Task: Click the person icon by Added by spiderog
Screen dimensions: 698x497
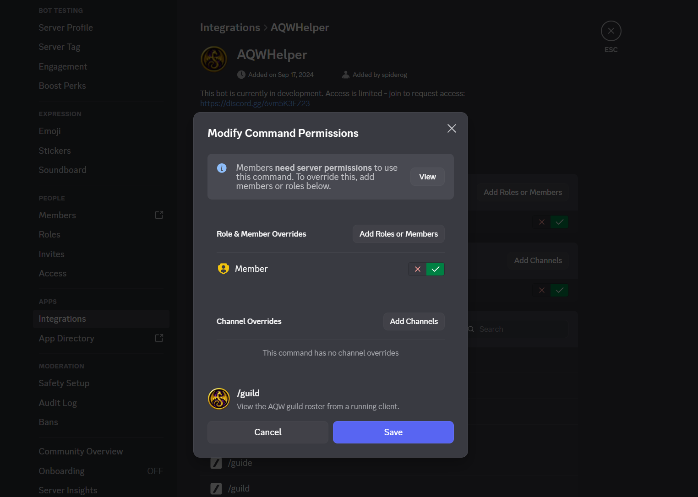Action: coord(346,75)
